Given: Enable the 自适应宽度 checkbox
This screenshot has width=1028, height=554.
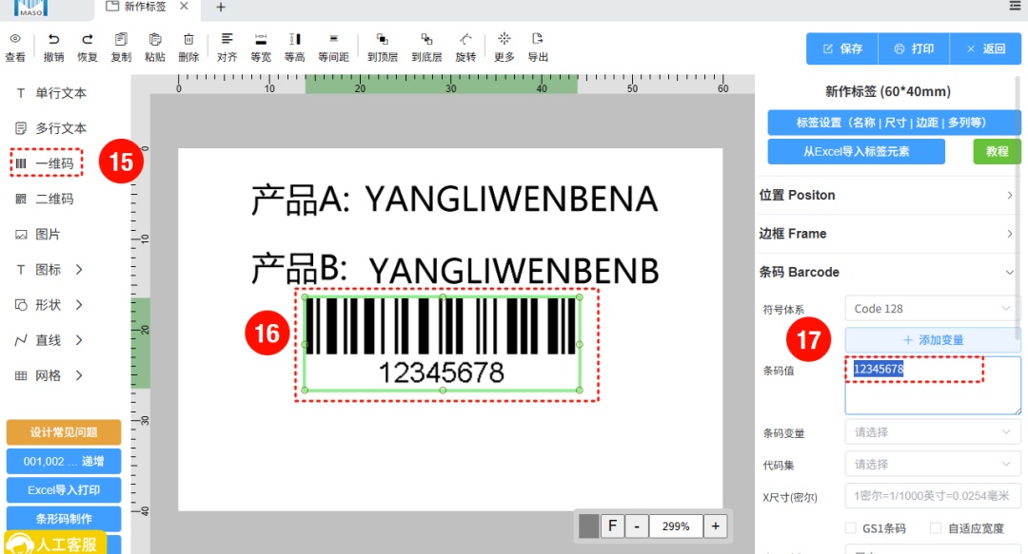Looking at the screenshot, I should coord(936,527).
